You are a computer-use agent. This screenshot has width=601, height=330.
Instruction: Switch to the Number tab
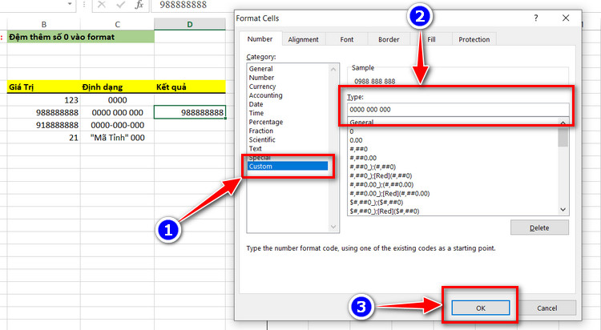click(260, 39)
